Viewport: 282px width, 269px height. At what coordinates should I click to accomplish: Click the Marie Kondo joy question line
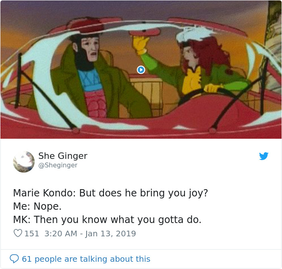click(x=110, y=193)
